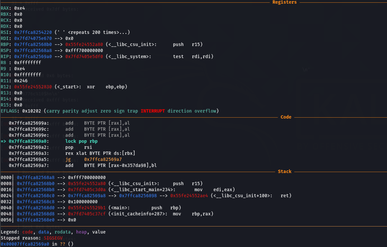
Task: Click the 'overflow' flag in EFLAGS
Action: [205, 111]
